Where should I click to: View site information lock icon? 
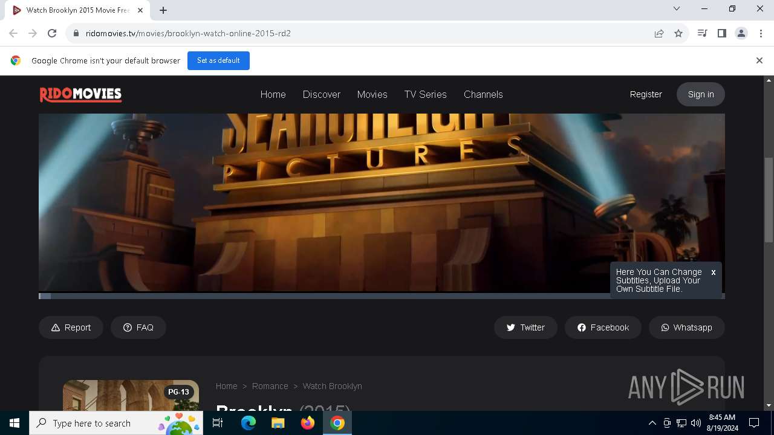[x=76, y=33]
